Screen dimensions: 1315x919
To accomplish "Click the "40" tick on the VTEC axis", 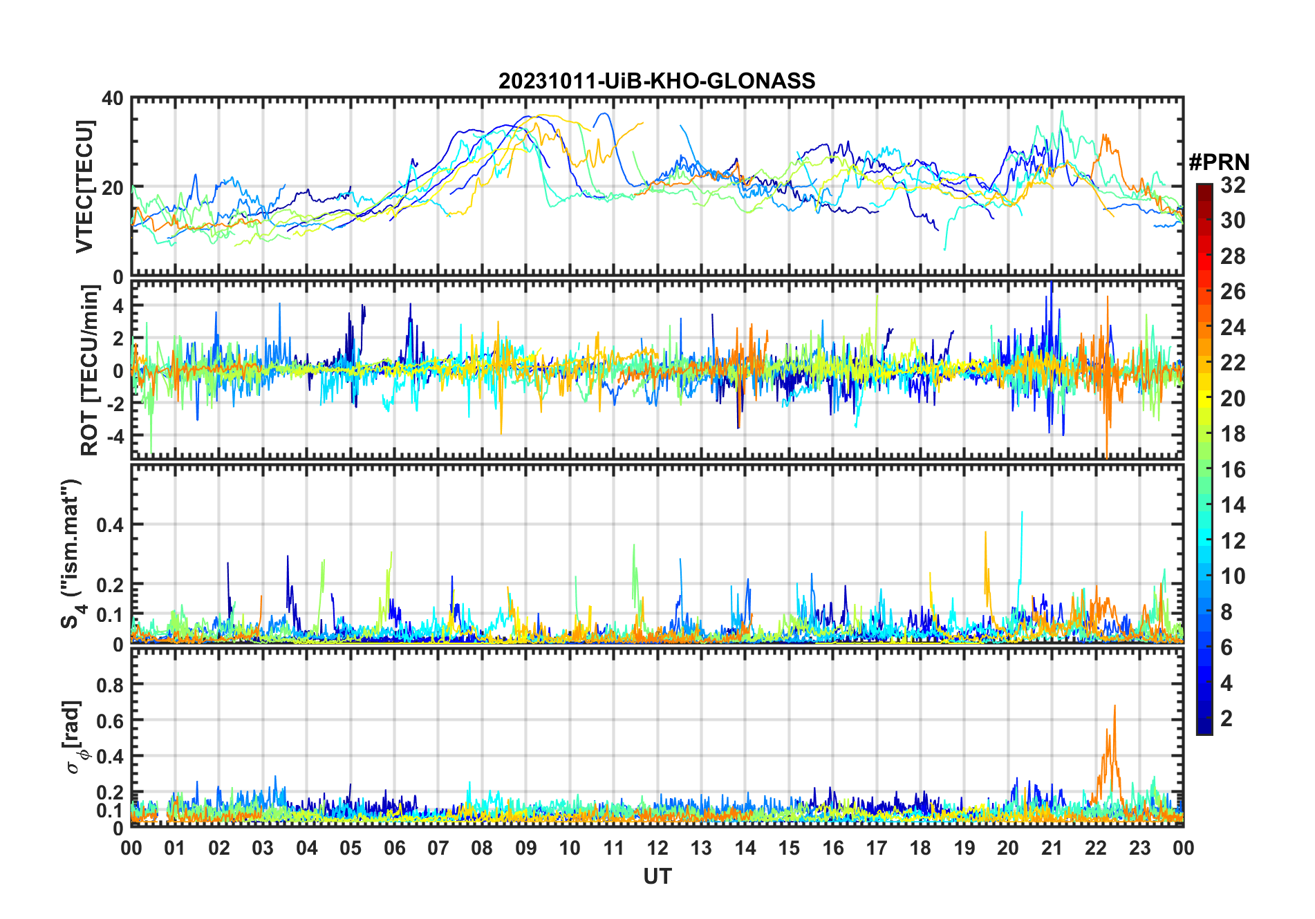I will coord(113,99).
